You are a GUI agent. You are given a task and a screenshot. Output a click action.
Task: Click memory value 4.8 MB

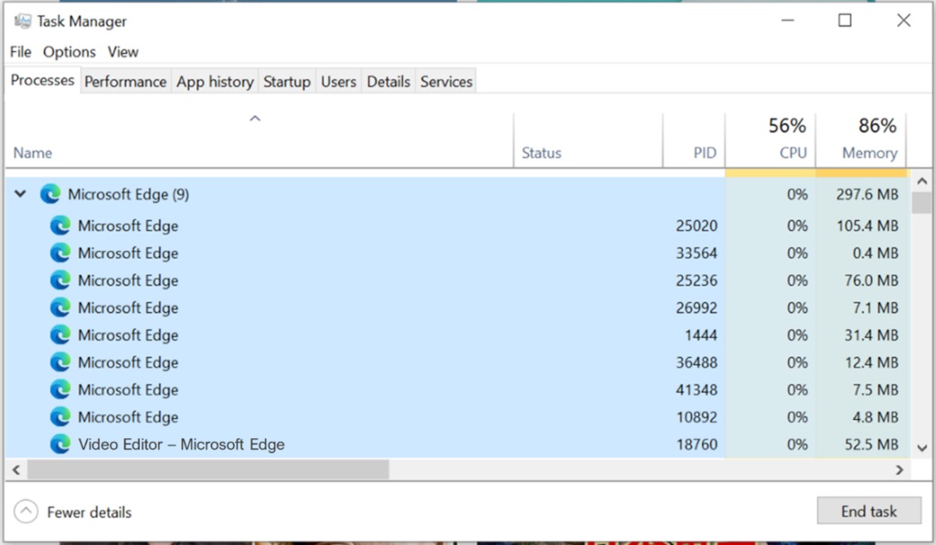875,417
